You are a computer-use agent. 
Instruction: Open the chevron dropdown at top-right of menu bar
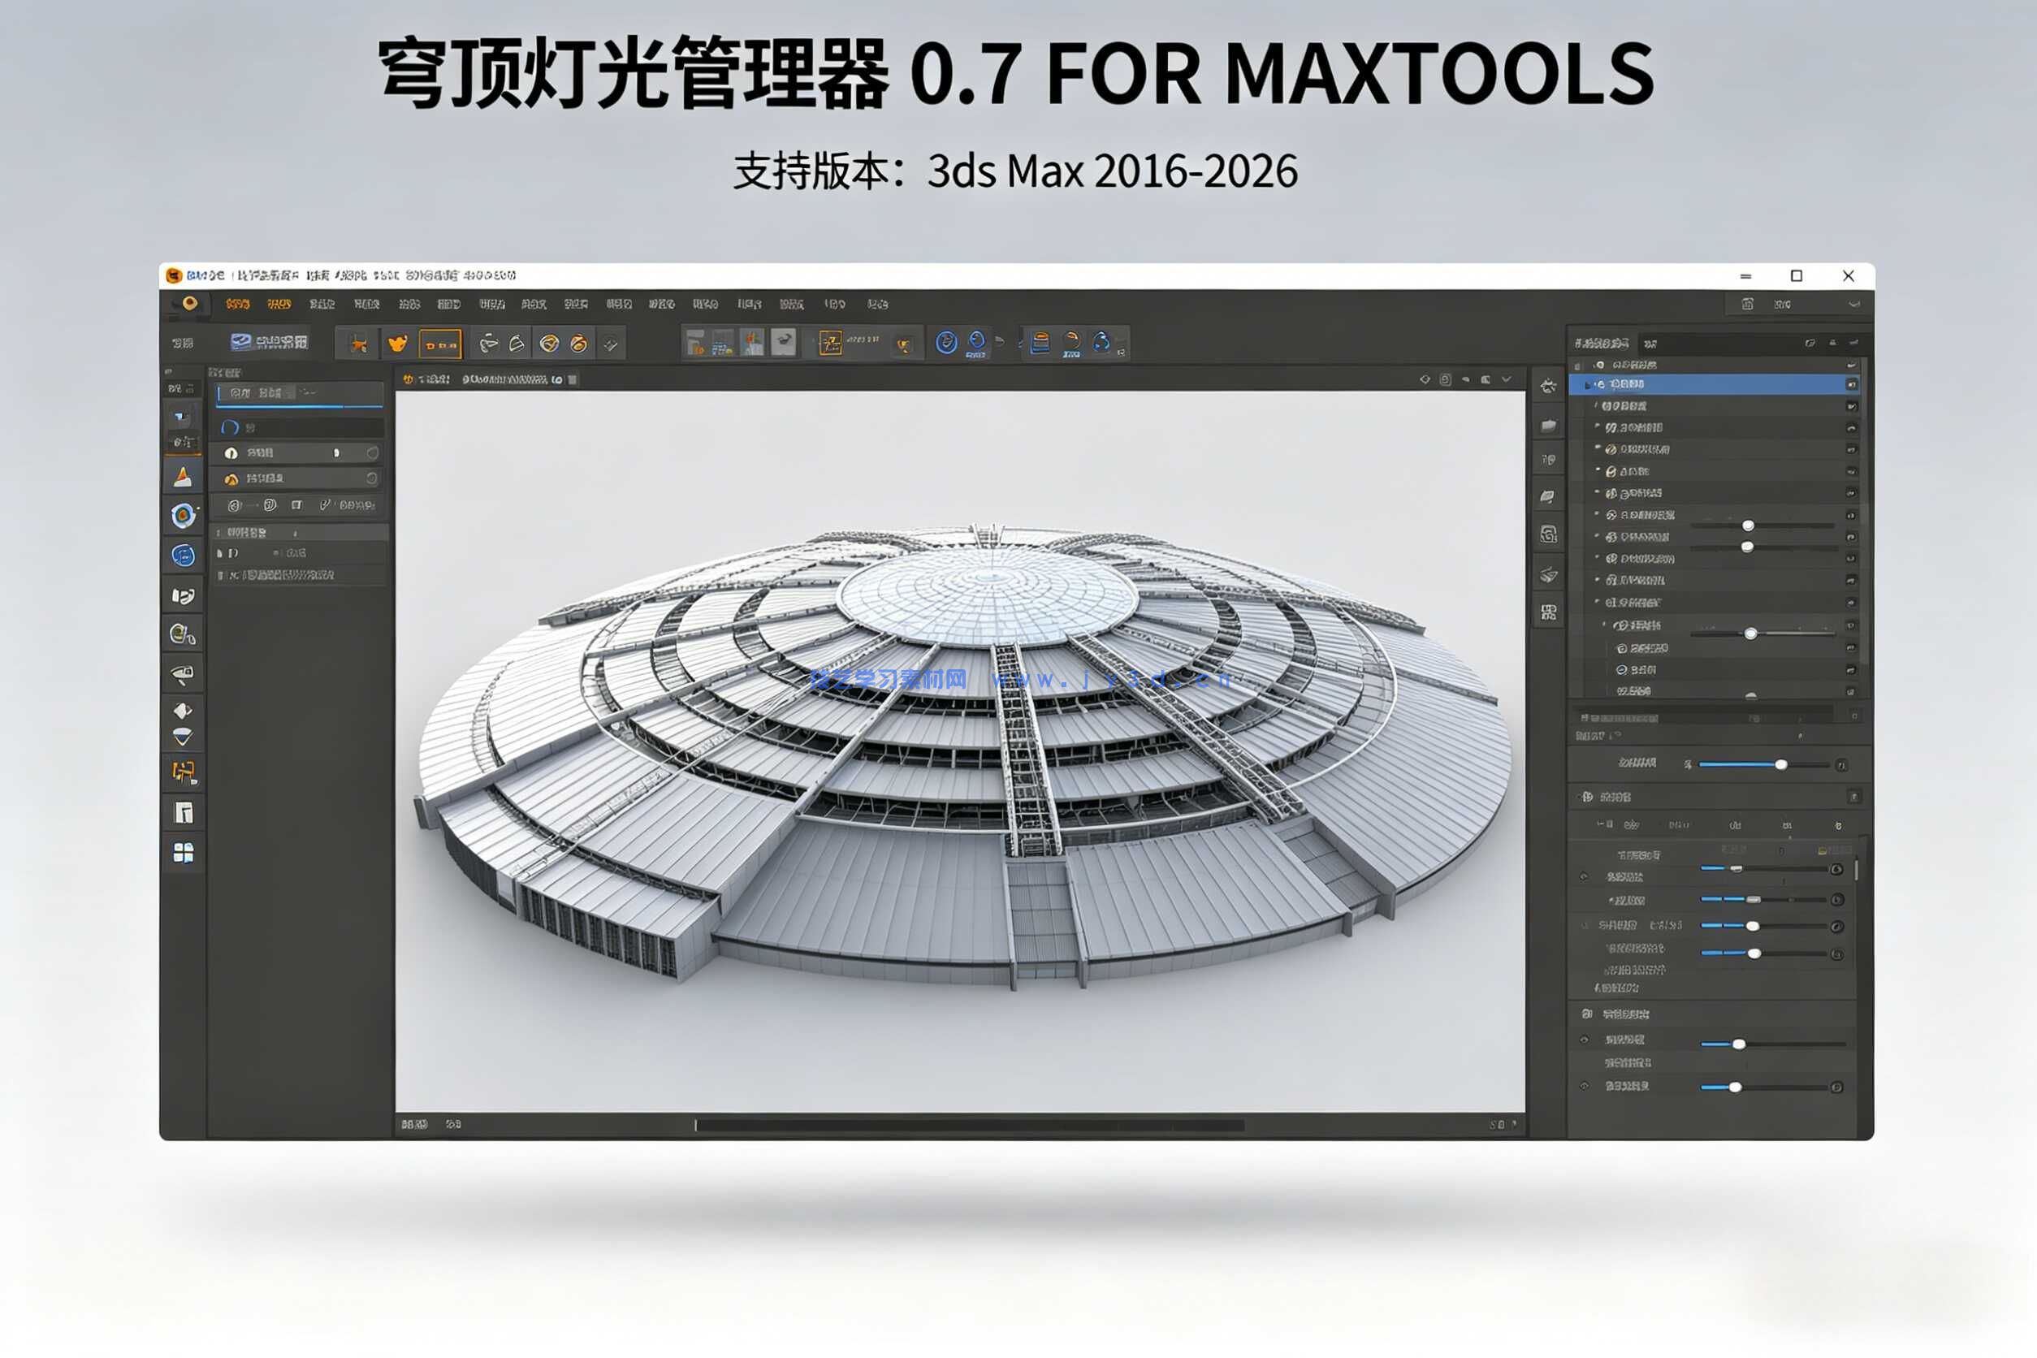point(1853,304)
